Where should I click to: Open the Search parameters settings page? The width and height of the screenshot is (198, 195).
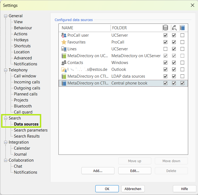coord(31,130)
